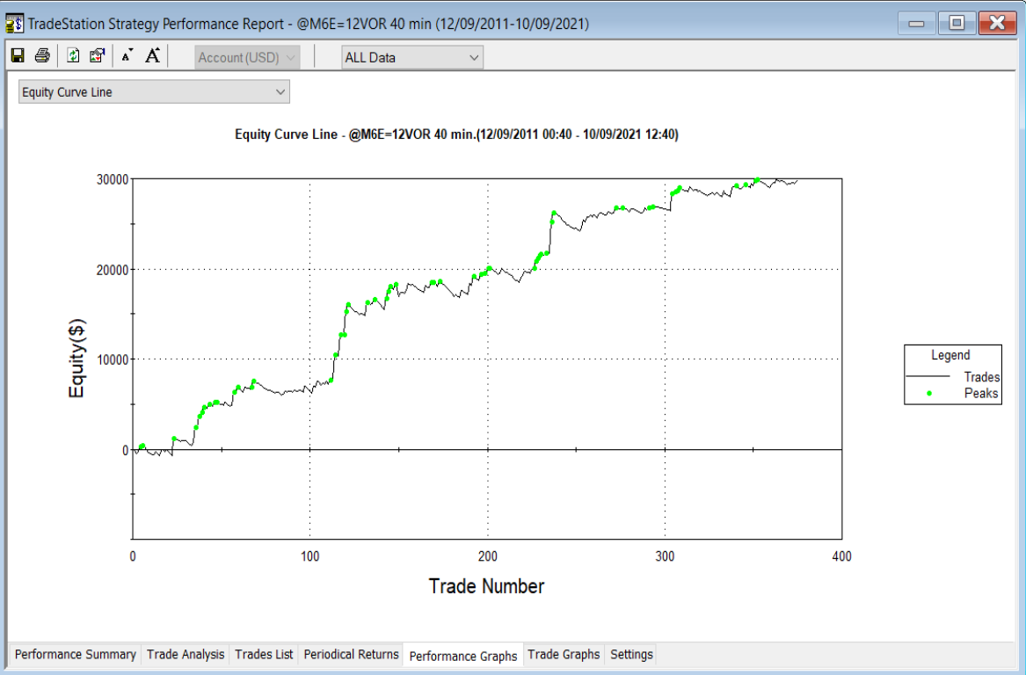
Task: Go to the Periodical Returns tab
Action: click(351, 654)
